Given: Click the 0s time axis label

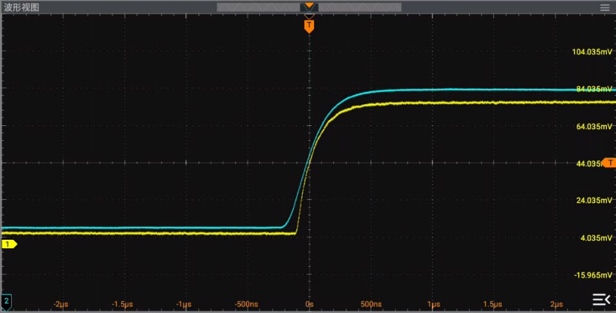Looking at the screenshot, I should click(x=309, y=304).
